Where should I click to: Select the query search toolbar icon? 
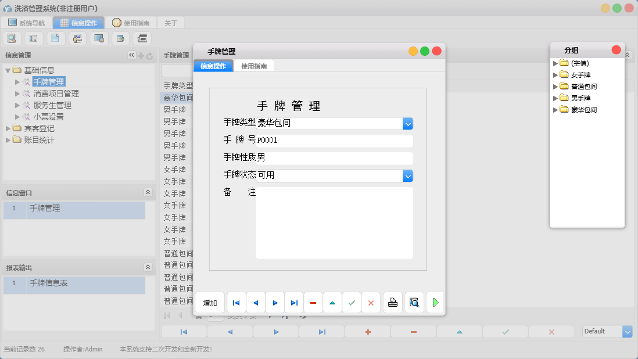coord(12,38)
